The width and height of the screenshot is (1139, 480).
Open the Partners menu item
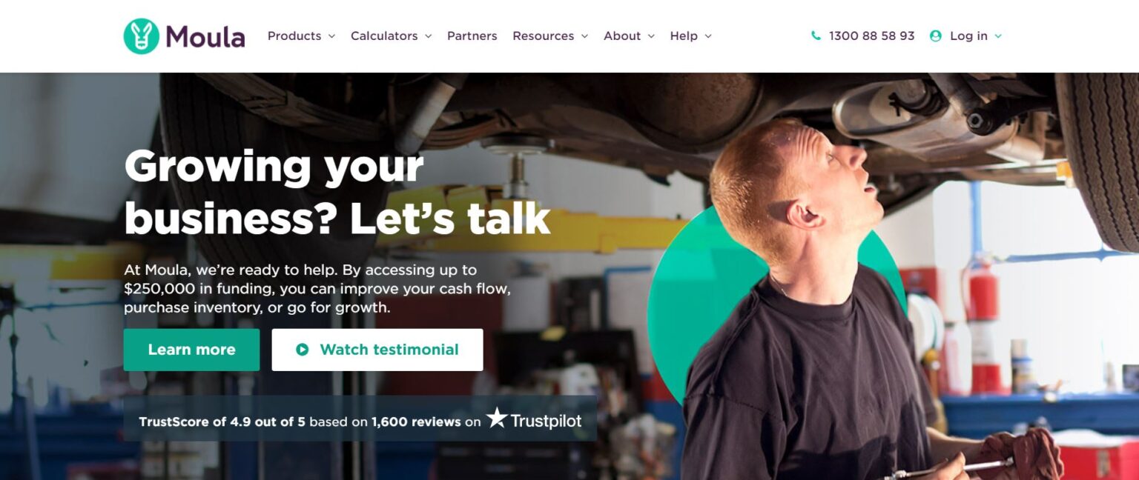472,36
